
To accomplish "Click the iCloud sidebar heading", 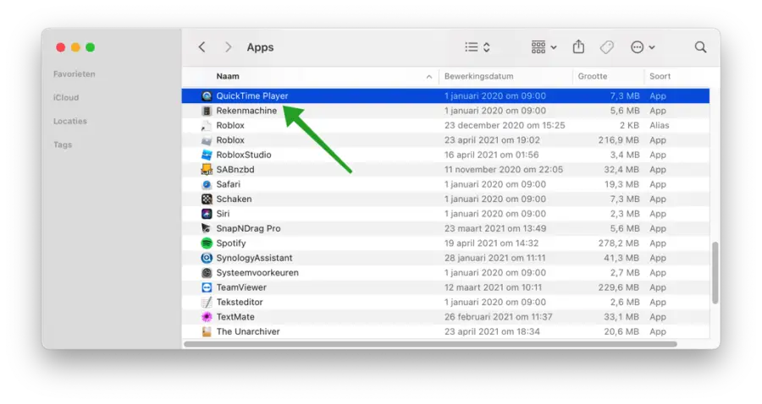I will coord(66,97).
